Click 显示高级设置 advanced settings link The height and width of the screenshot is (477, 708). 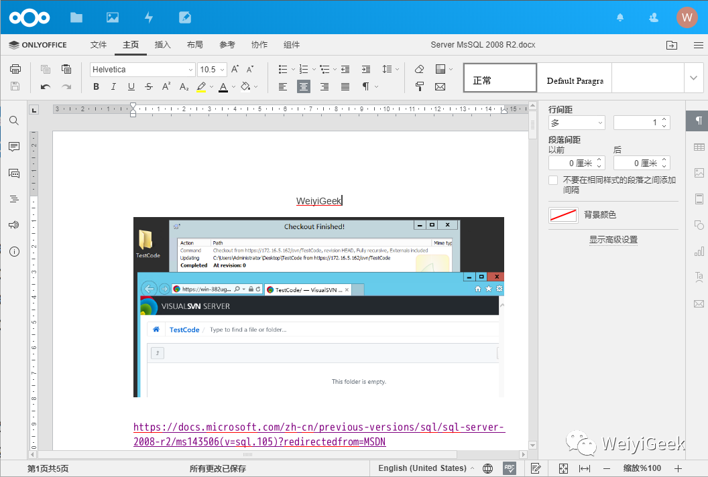point(613,240)
